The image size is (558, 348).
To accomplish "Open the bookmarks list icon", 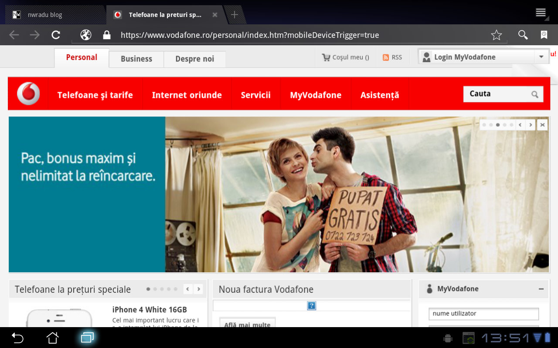I will click(x=544, y=35).
